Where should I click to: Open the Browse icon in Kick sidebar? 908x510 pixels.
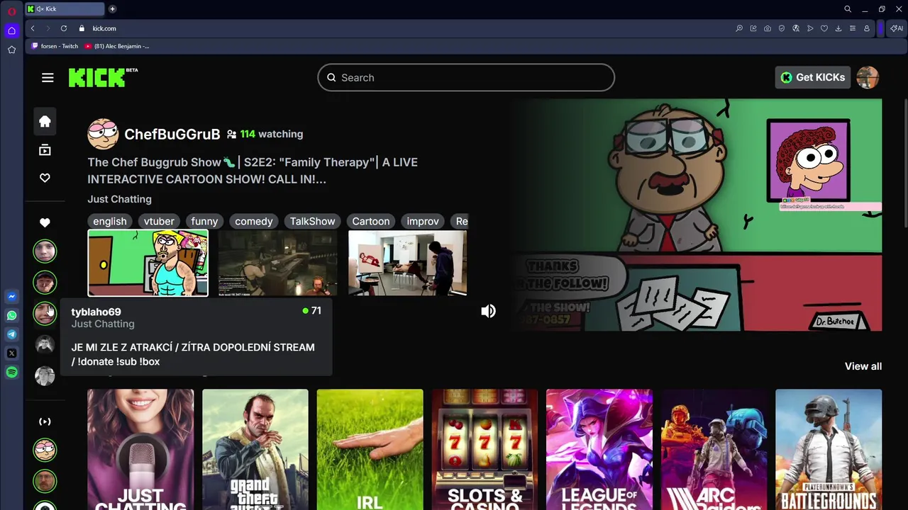tap(45, 149)
